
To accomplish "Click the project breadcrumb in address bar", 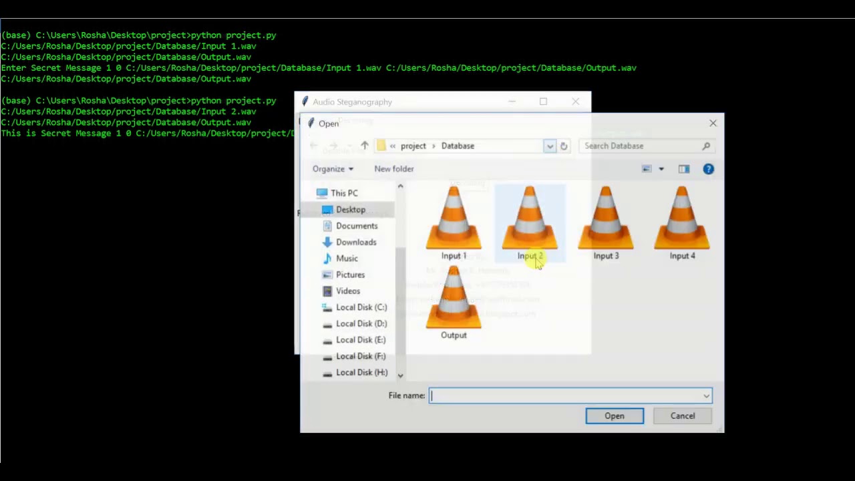I will 413,146.
